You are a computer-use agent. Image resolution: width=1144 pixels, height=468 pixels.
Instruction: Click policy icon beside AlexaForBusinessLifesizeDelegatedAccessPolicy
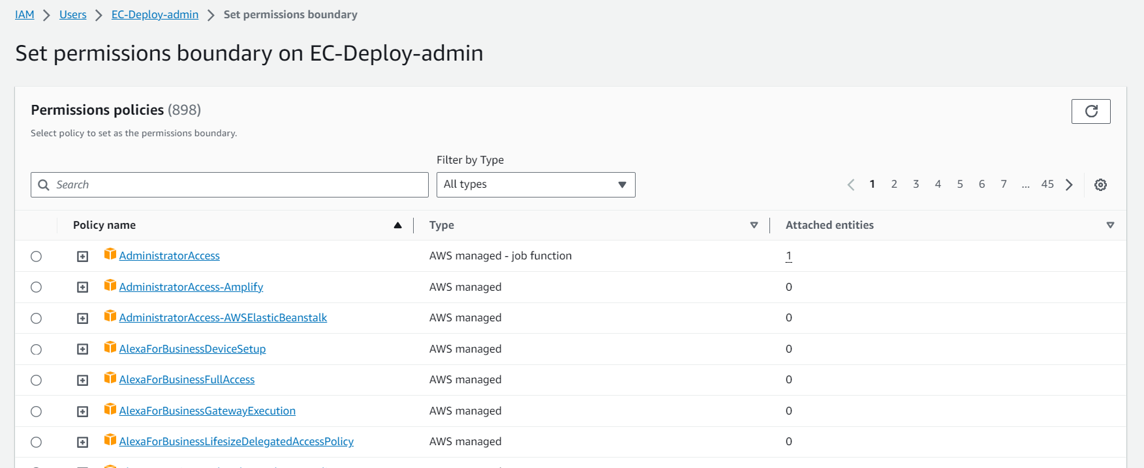tap(110, 440)
